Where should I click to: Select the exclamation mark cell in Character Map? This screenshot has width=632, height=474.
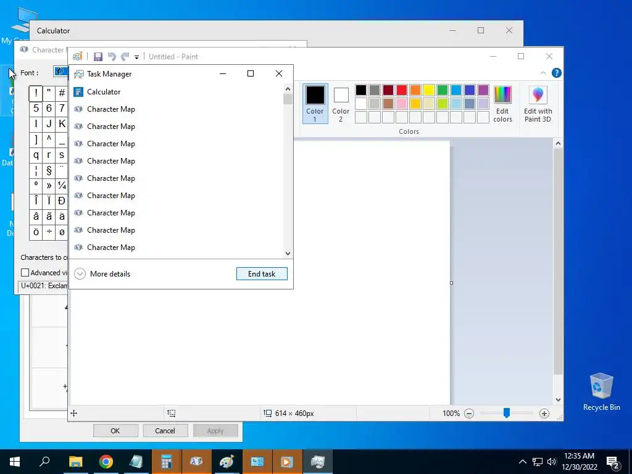(x=36, y=93)
